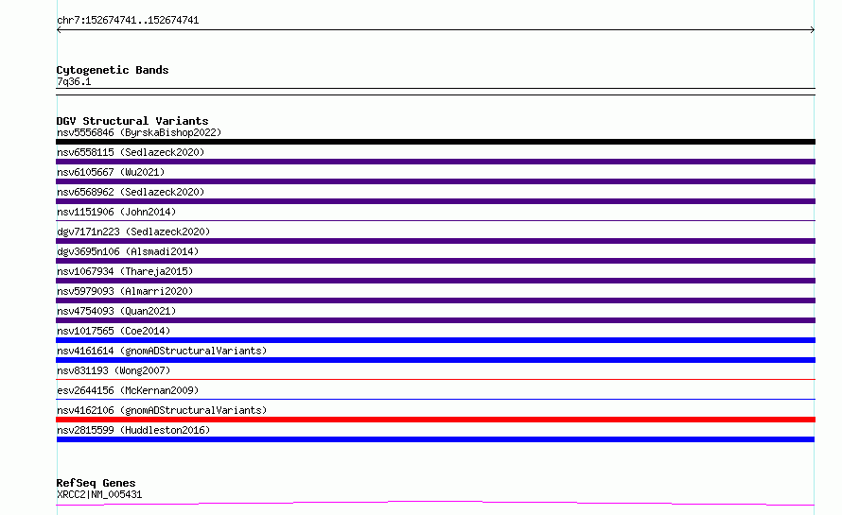The width and height of the screenshot is (842, 515).
Task: Click the red bar under nsv4162106
Action: click(435, 420)
